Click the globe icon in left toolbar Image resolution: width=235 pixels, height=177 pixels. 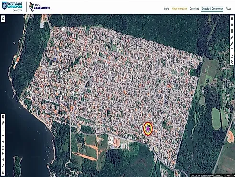point(3,117)
